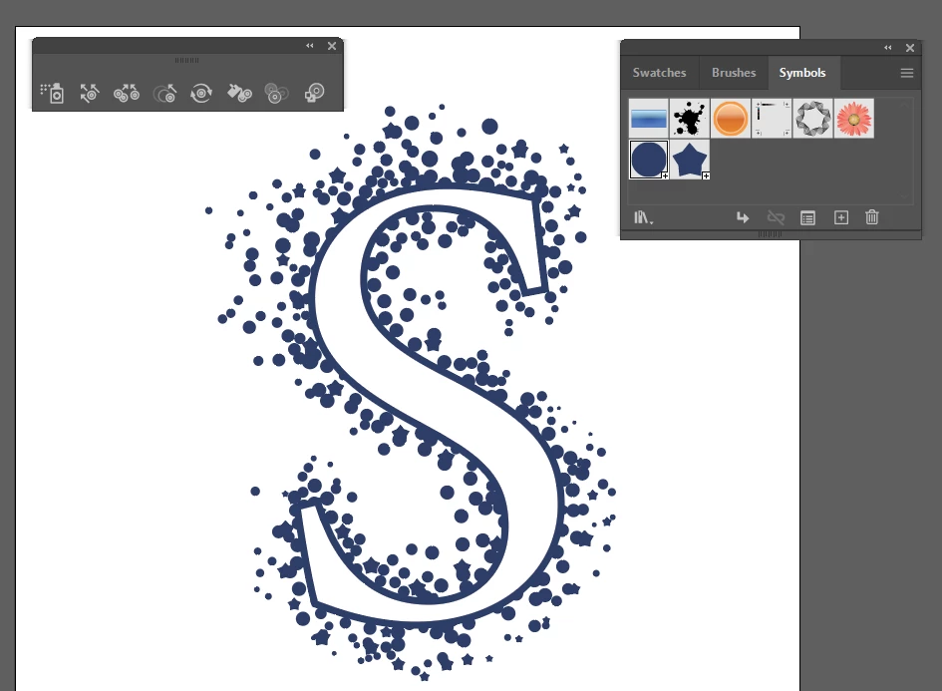The width and height of the screenshot is (942, 691).
Task: Open the Symbols panel flyout menu
Action: pyautogui.click(x=906, y=73)
